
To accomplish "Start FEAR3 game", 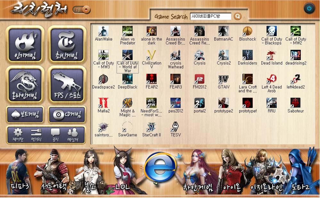I will coord(176,82).
